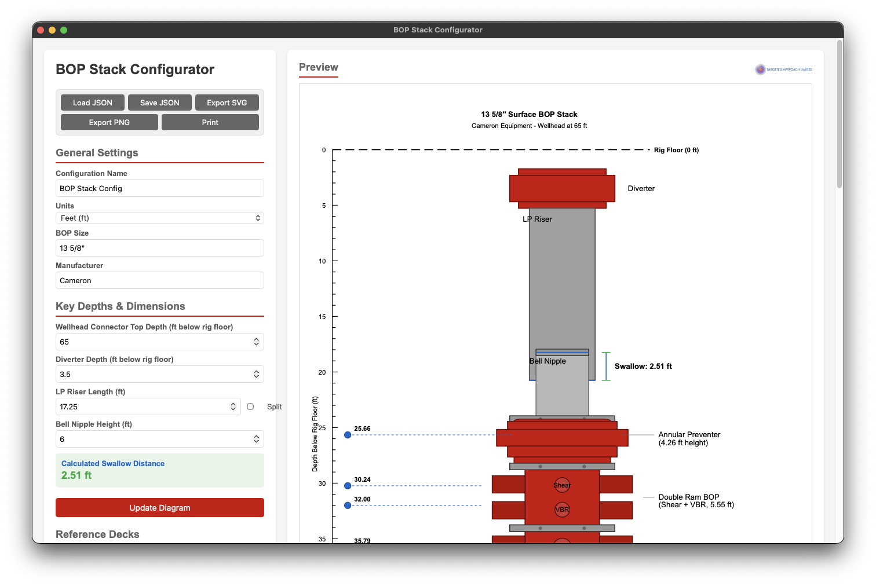Select the Manufacturer input field

[x=159, y=280]
